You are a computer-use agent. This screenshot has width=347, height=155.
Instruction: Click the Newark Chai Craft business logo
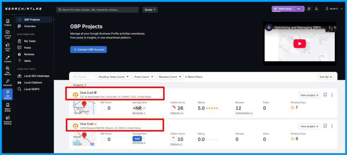click(x=76, y=126)
